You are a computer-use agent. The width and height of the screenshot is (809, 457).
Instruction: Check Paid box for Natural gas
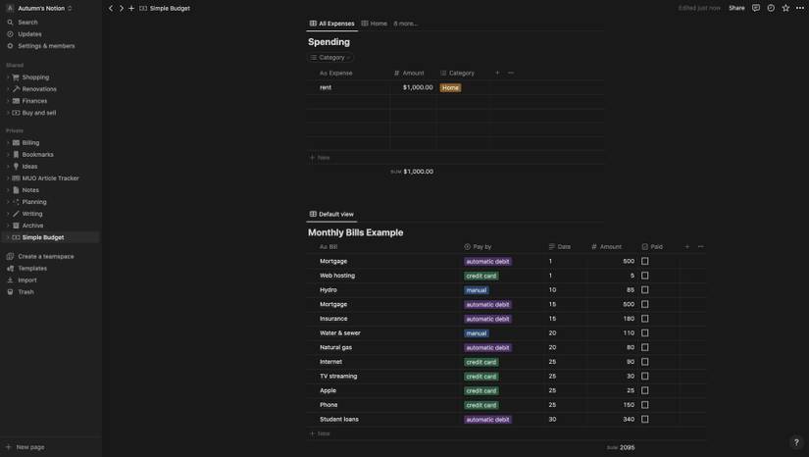(645, 347)
